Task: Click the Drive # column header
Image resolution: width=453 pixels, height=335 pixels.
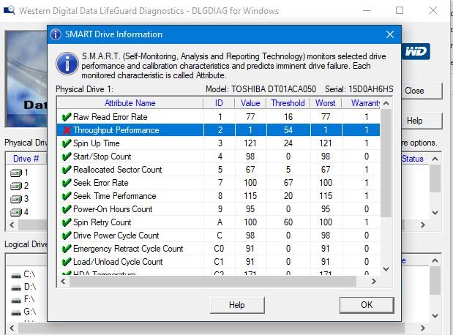Action: [x=26, y=159]
